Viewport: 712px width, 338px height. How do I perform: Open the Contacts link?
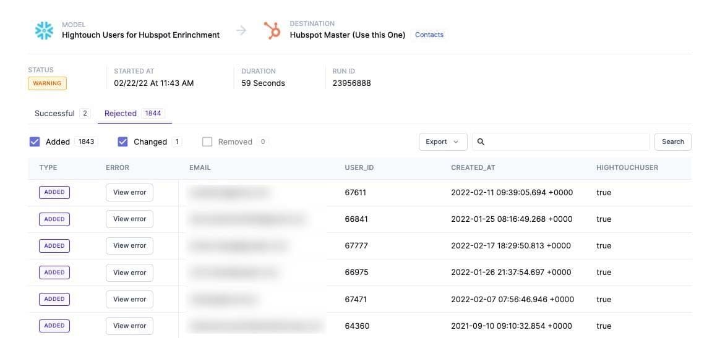(429, 35)
